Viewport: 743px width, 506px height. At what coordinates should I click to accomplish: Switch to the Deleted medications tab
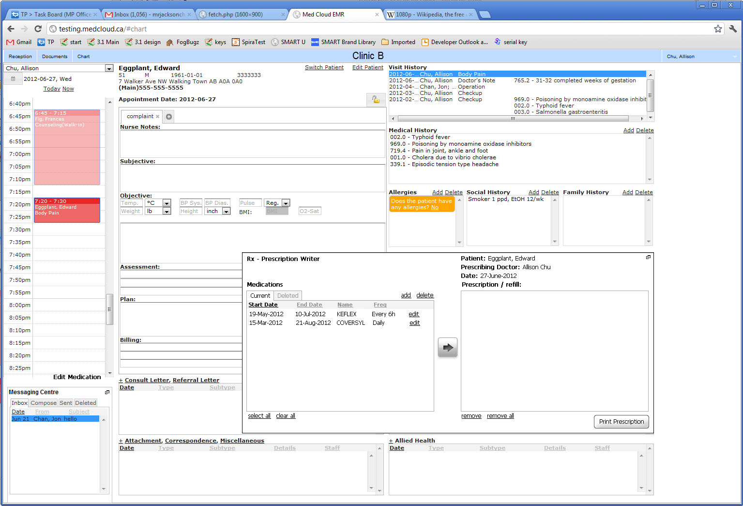coord(288,295)
